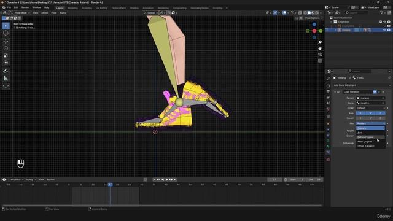Choose Offset (Legacy) in Mix menu
The width and height of the screenshot is (393, 221).
[370, 146]
